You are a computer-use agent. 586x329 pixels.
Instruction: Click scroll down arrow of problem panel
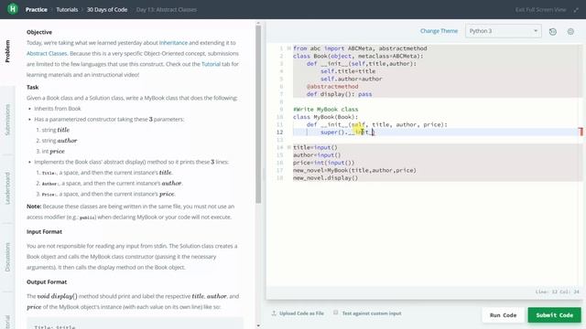(x=258, y=325)
